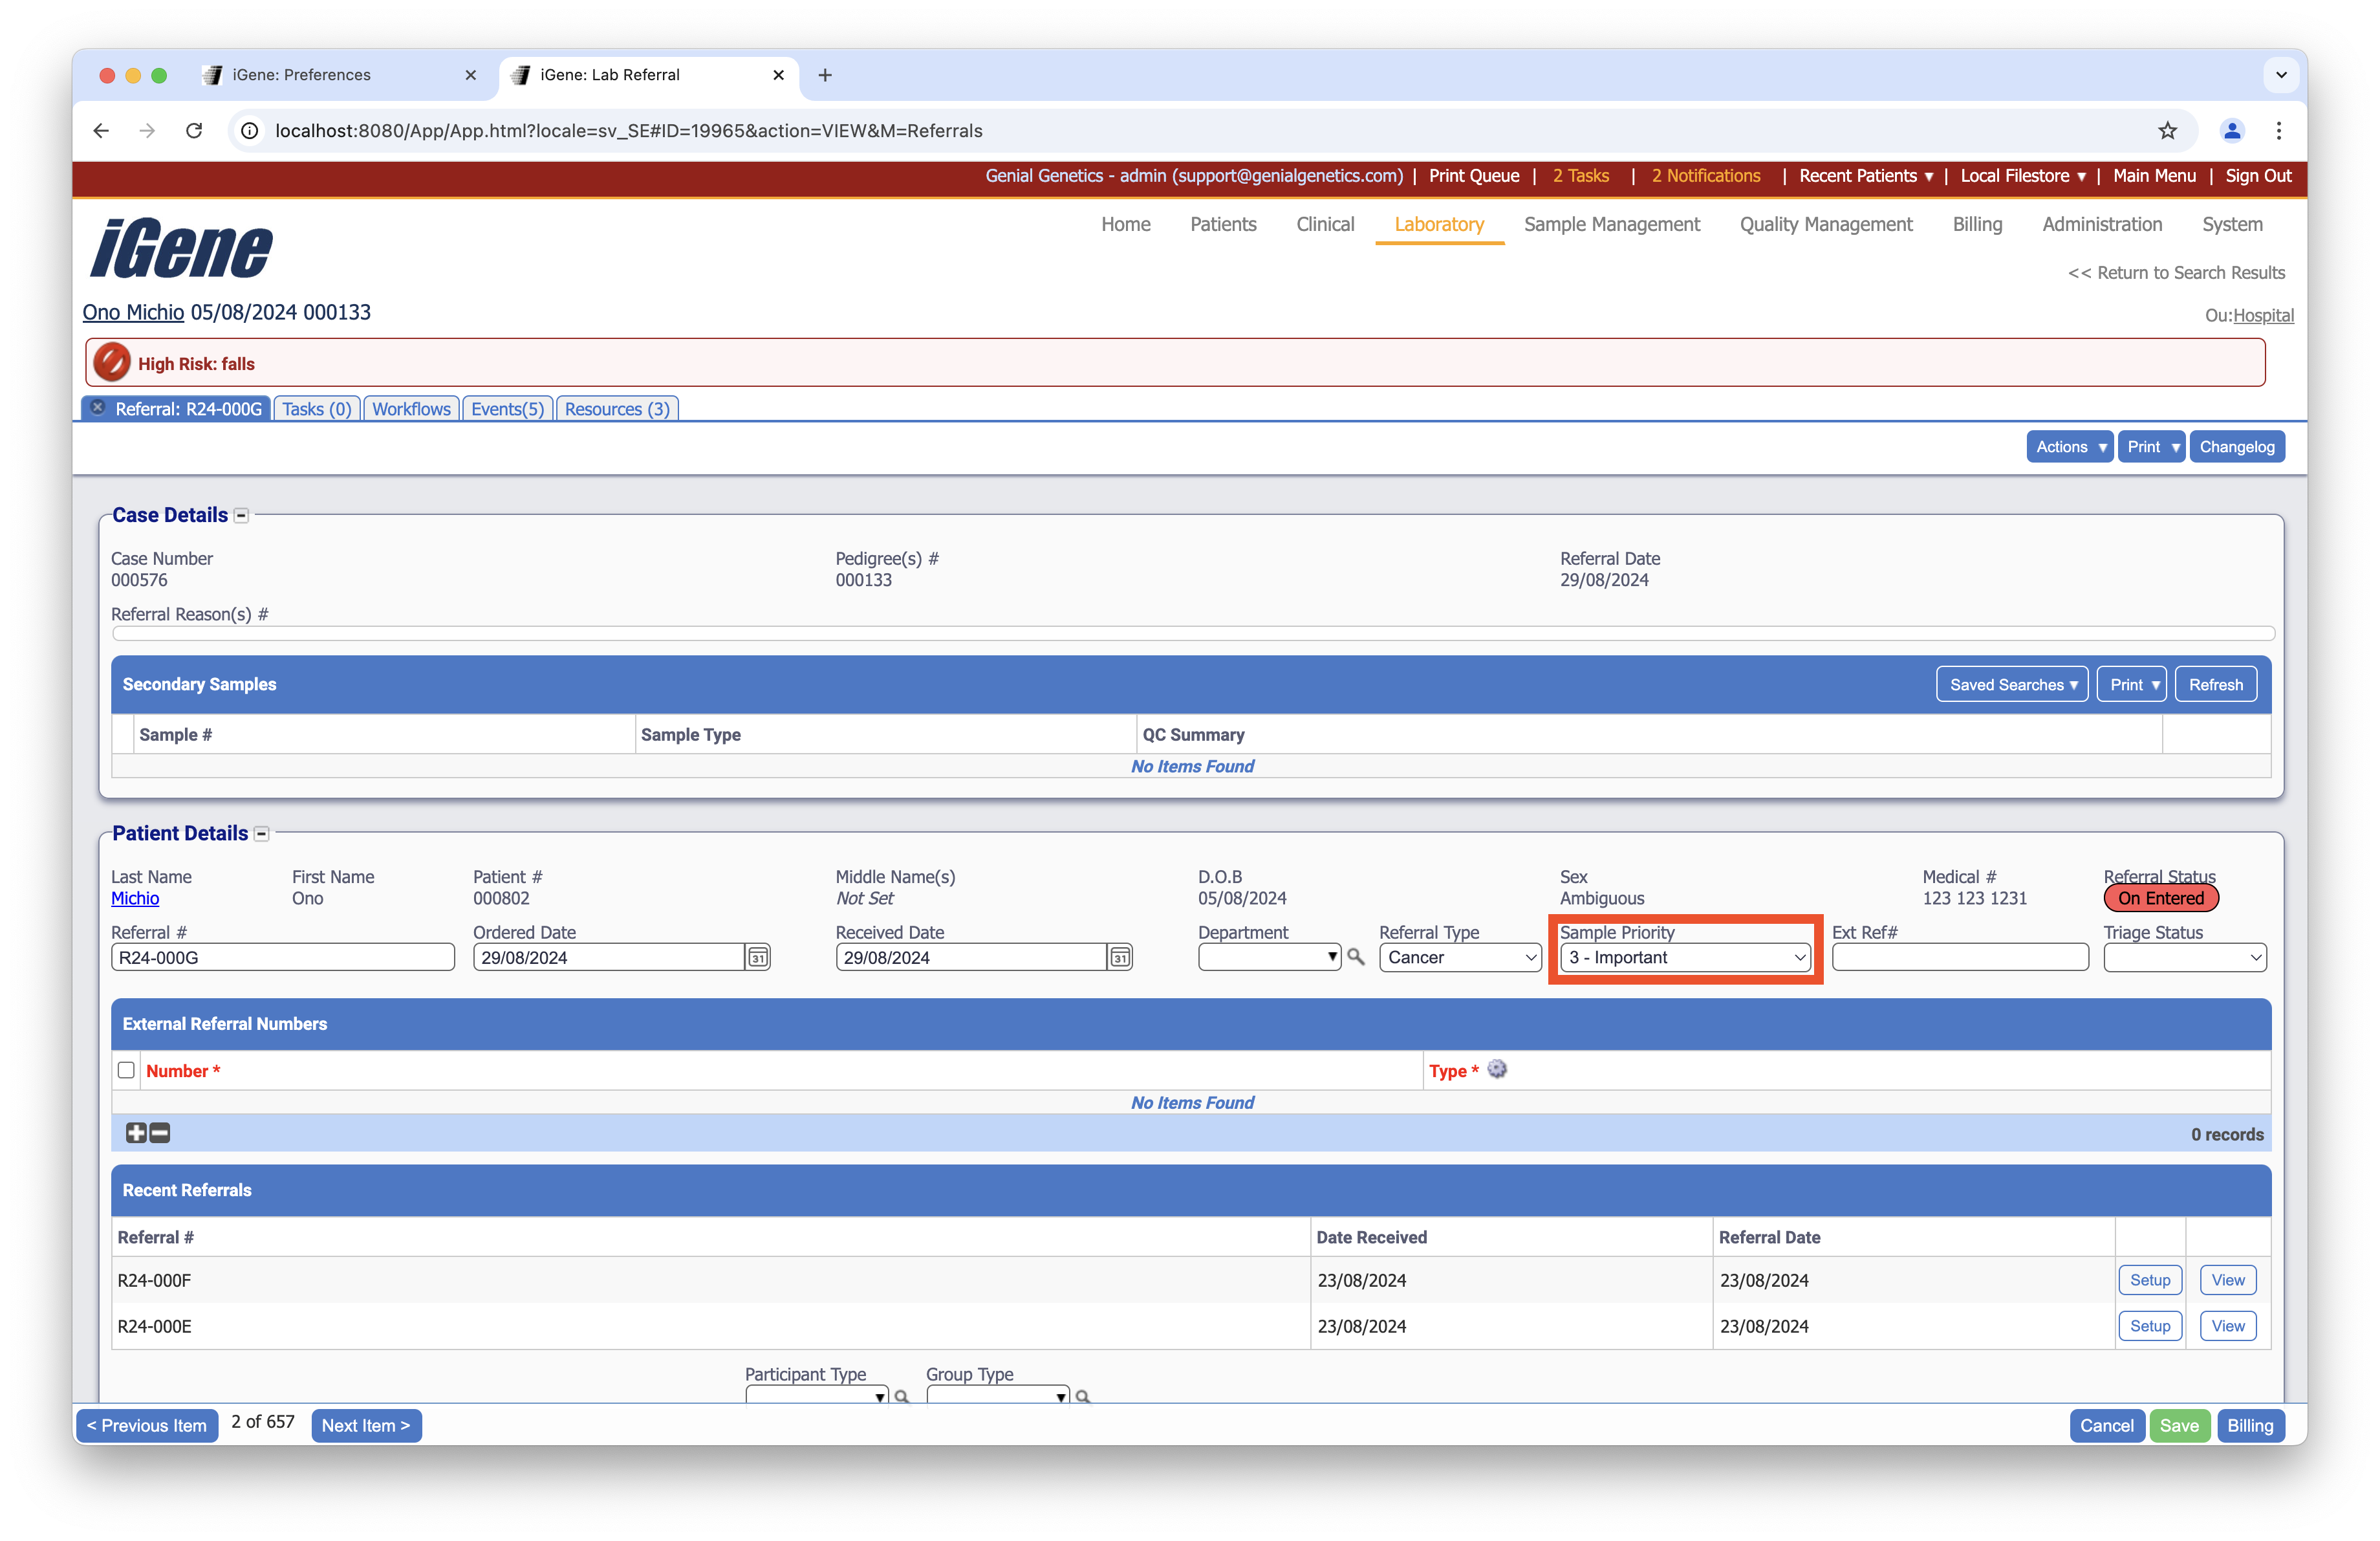Collapse the Case Details section
The width and height of the screenshot is (2380, 1541).
coord(241,516)
